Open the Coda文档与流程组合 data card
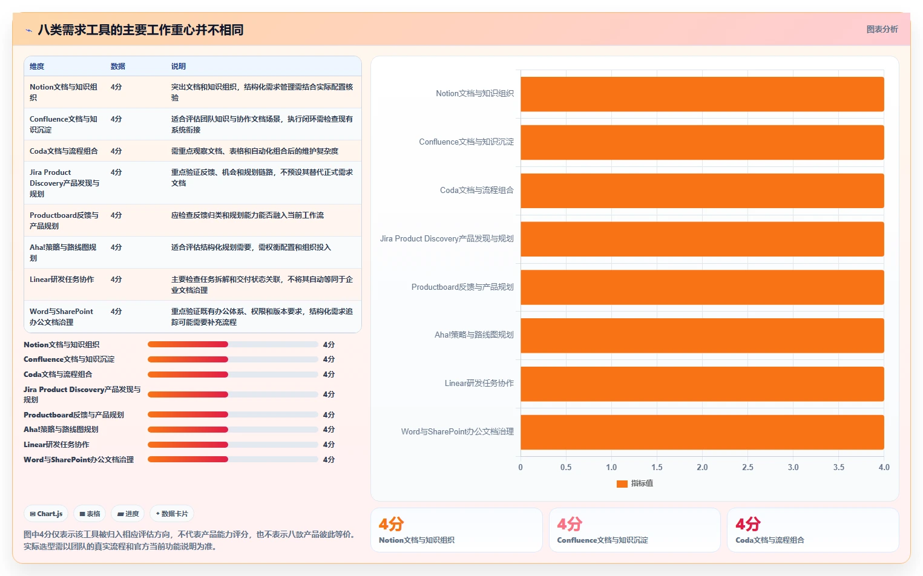This screenshot has width=923, height=576. click(813, 530)
